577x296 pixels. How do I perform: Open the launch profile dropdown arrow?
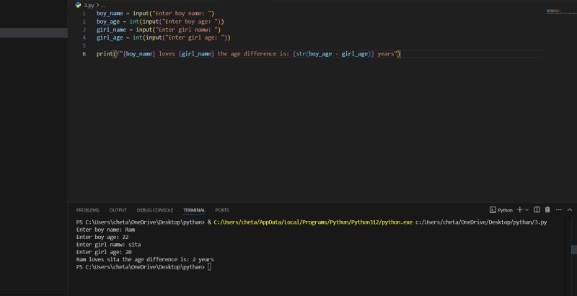pyautogui.click(x=527, y=209)
